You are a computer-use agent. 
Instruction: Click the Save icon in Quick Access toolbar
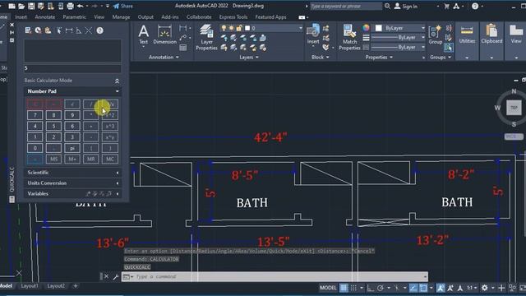click(x=31, y=6)
